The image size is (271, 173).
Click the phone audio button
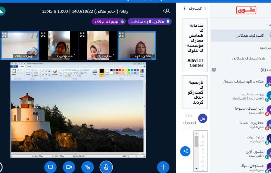(87, 167)
